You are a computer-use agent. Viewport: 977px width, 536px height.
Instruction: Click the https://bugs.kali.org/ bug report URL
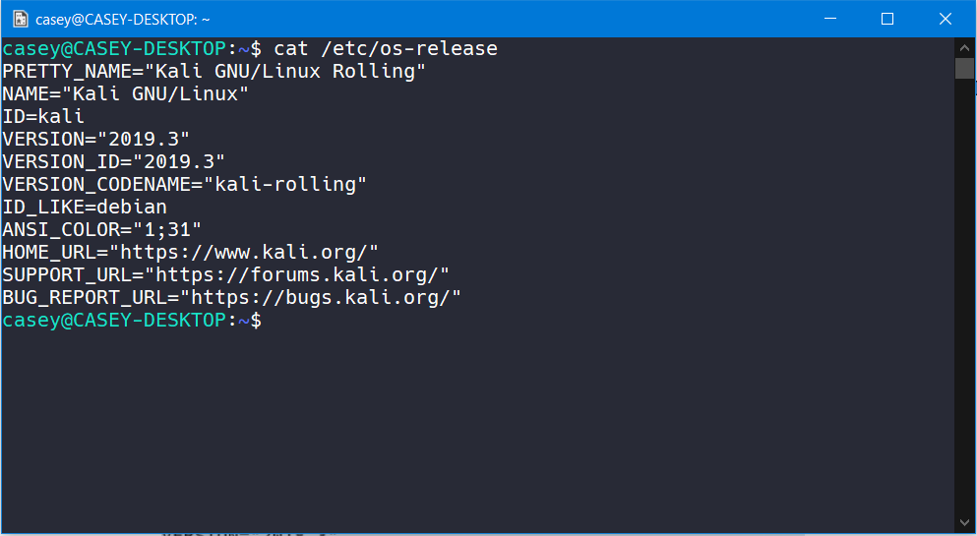click(325, 298)
